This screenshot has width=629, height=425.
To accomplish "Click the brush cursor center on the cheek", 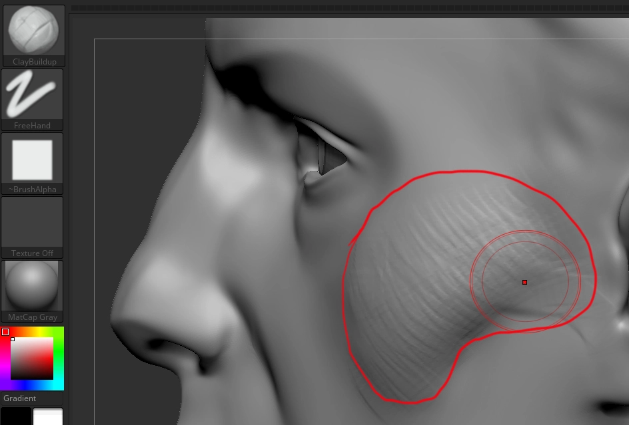I will [x=524, y=282].
